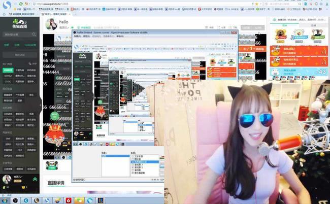Click the green double-chevron icon in sidebar
This screenshot has height=204, width=330.
35,180
